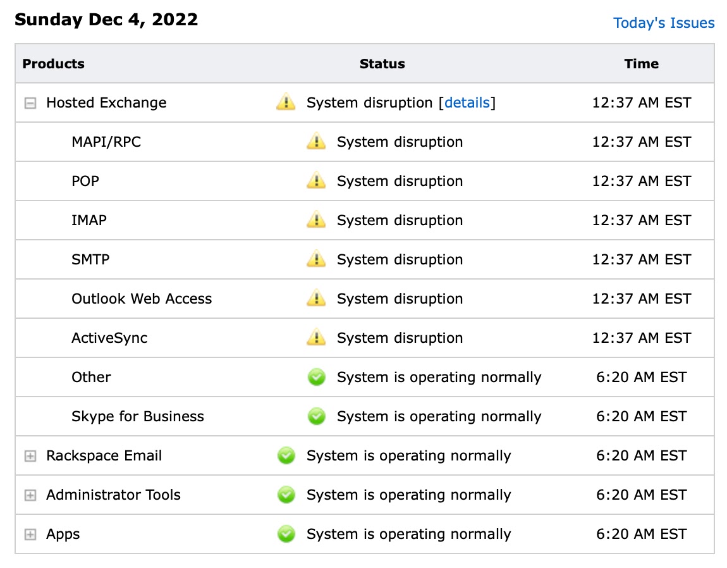Expand the Apps section
Viewport: 727px width, 568px height.
click(30, 534)
